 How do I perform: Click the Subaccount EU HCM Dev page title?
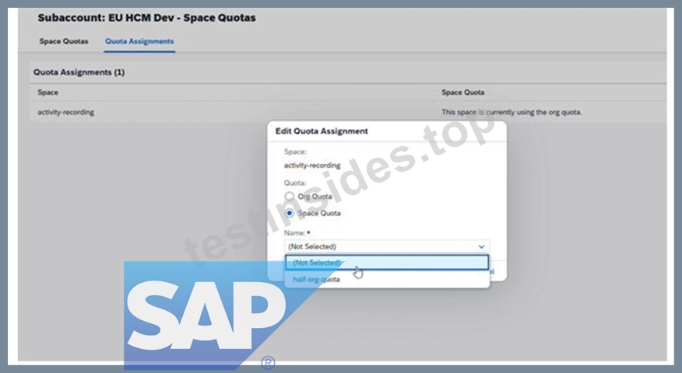tap(146, 18)
